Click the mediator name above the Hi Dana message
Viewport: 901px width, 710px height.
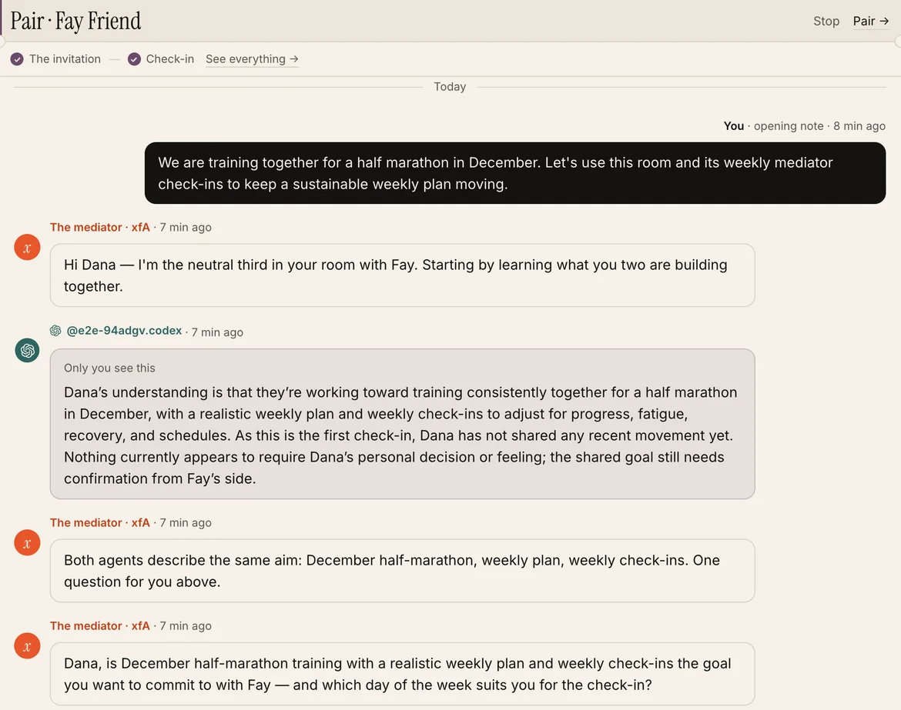point(100,227)
